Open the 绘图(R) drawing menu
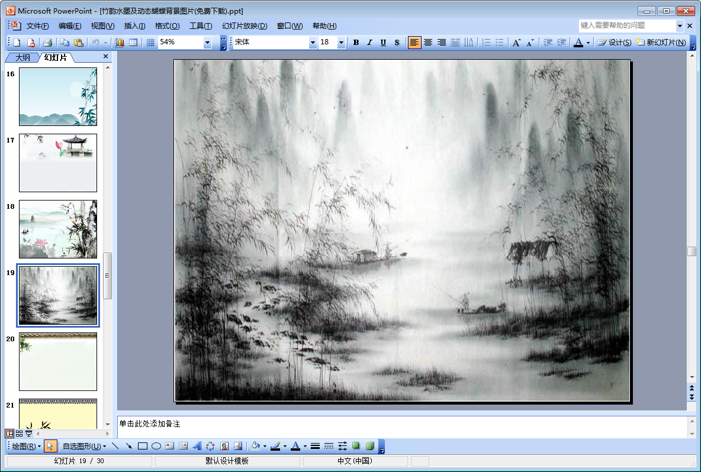This screenshot has height=472, width=701. (x=27, y=446)
